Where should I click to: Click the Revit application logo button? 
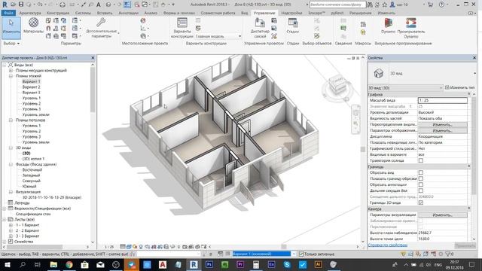[x=5, y=5]
